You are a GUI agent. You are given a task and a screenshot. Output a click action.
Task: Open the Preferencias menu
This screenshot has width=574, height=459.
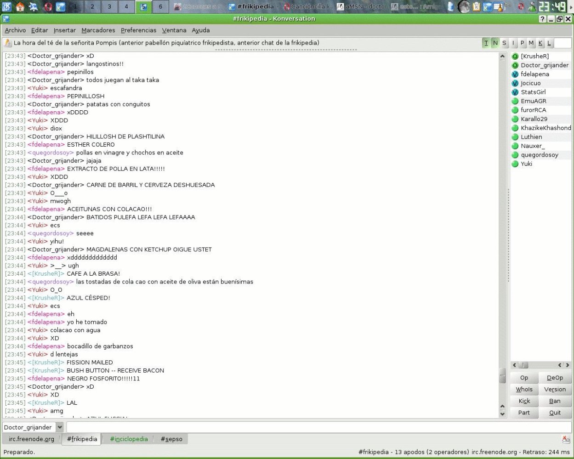pos(138,30)
